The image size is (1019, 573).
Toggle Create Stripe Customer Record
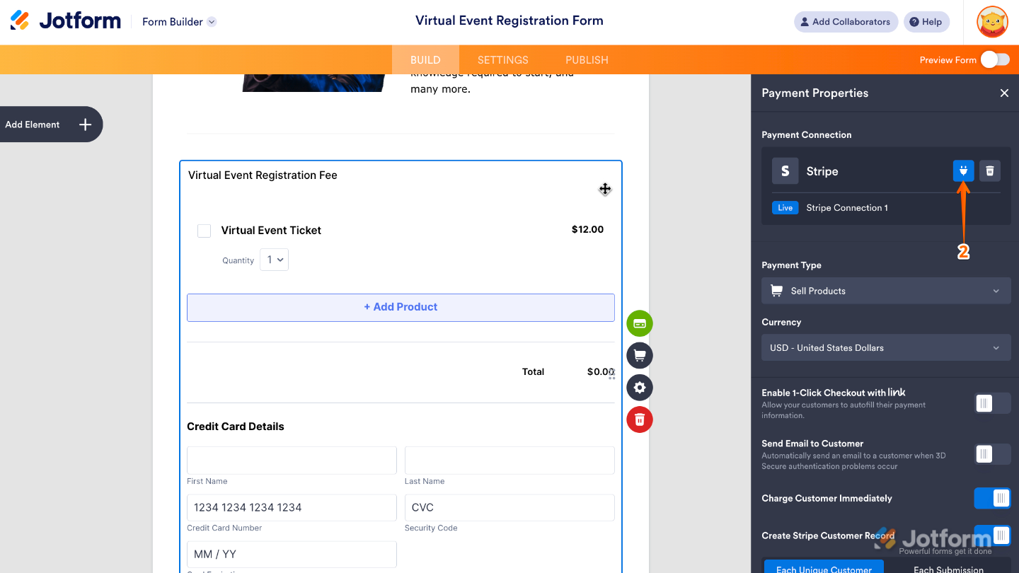992,535
